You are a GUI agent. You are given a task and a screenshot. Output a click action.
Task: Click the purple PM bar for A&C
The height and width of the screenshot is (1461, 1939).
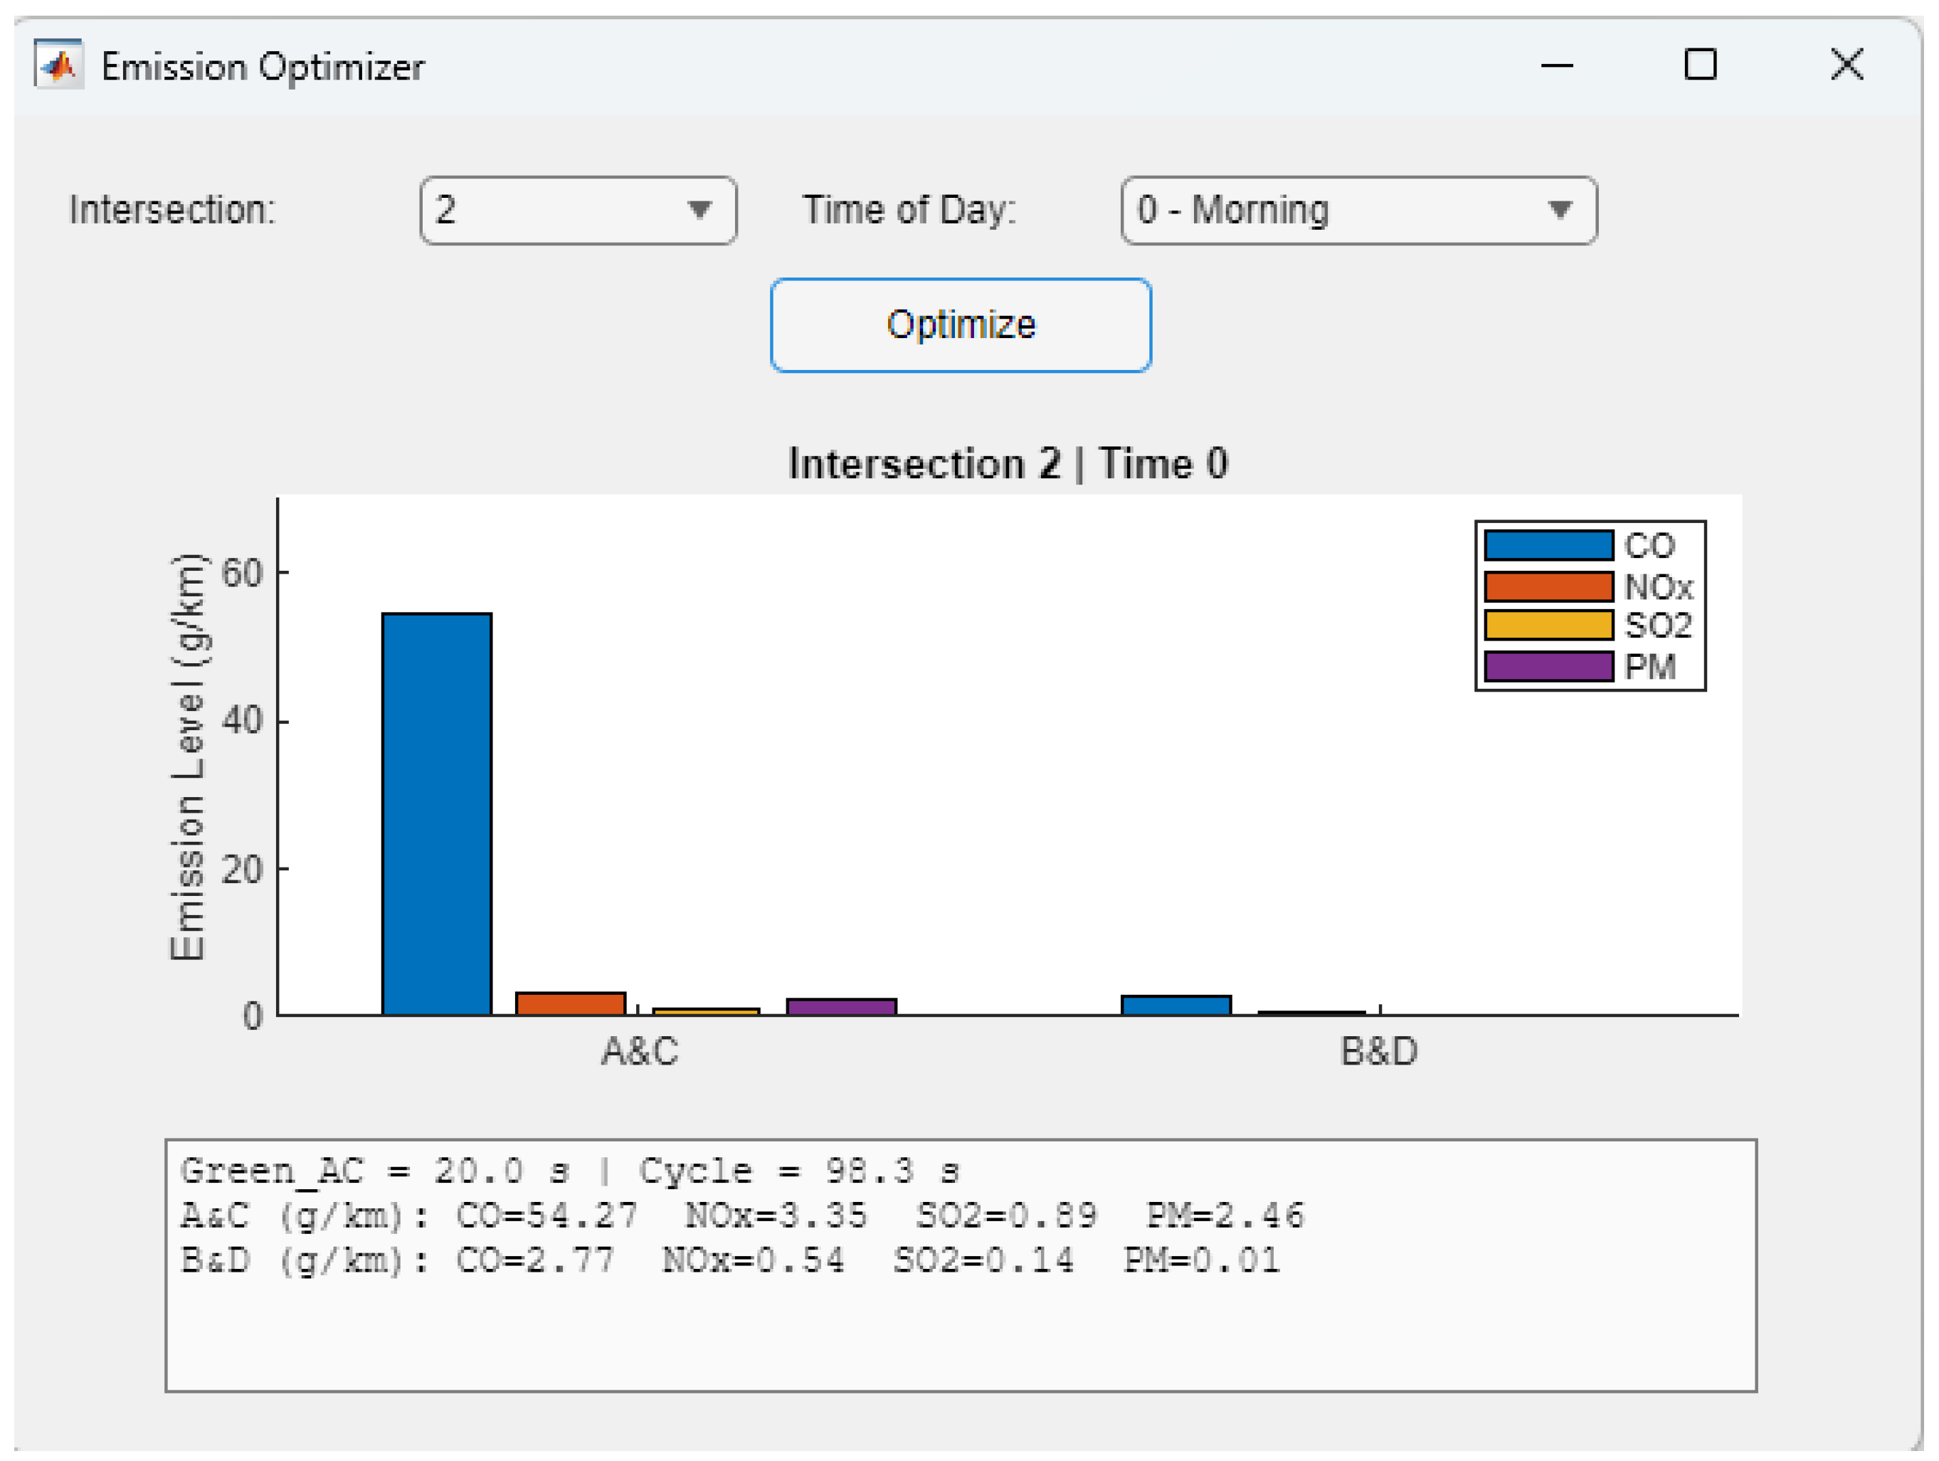[842, 1006]
